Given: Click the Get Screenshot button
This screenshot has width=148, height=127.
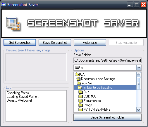Looking at the screenshot, I should click(20, 43).
